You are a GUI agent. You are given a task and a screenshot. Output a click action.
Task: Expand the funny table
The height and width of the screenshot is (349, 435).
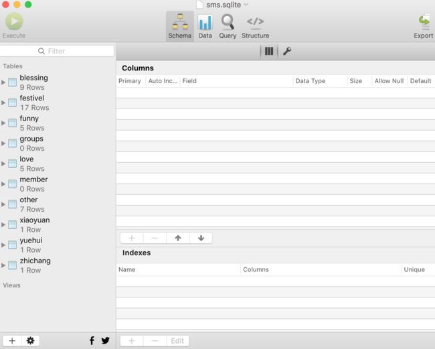[x=3, y=123]
